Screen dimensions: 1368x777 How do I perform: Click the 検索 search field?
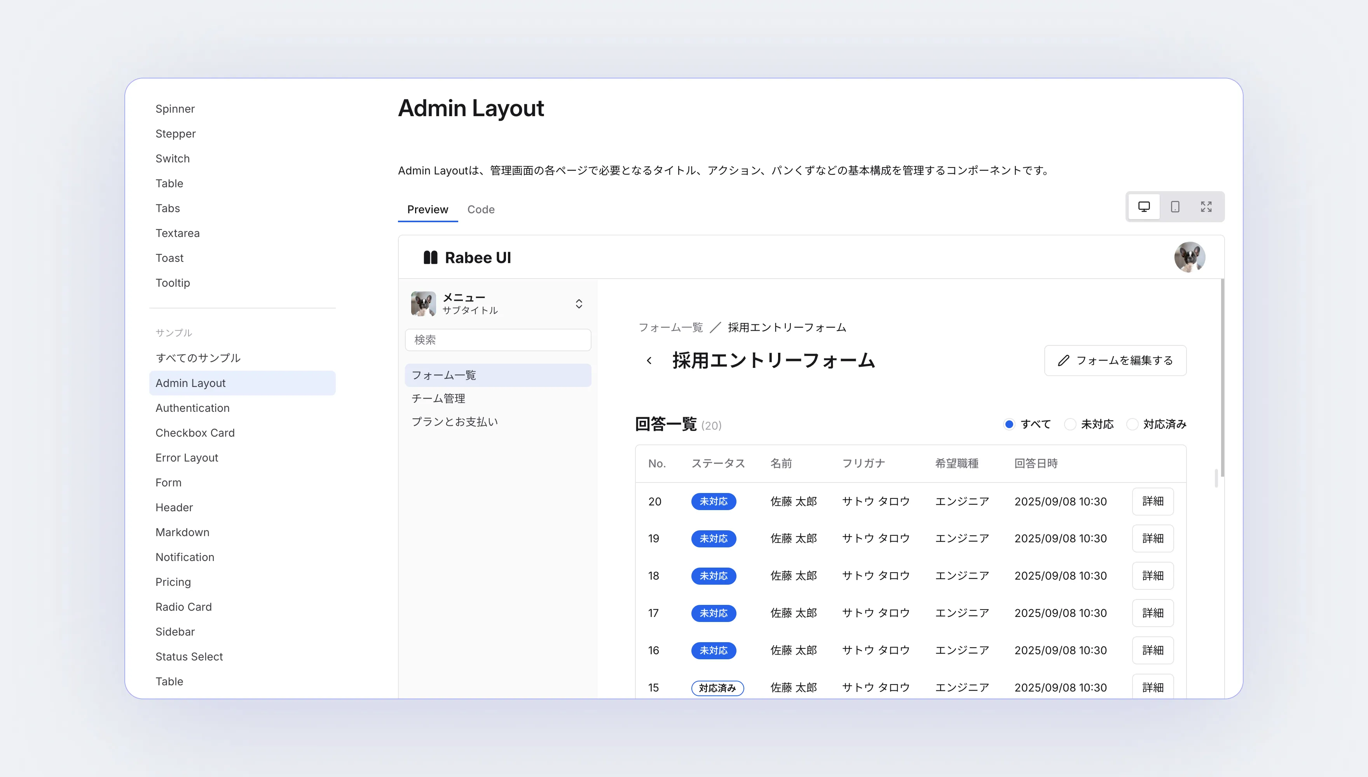(498, 340)
